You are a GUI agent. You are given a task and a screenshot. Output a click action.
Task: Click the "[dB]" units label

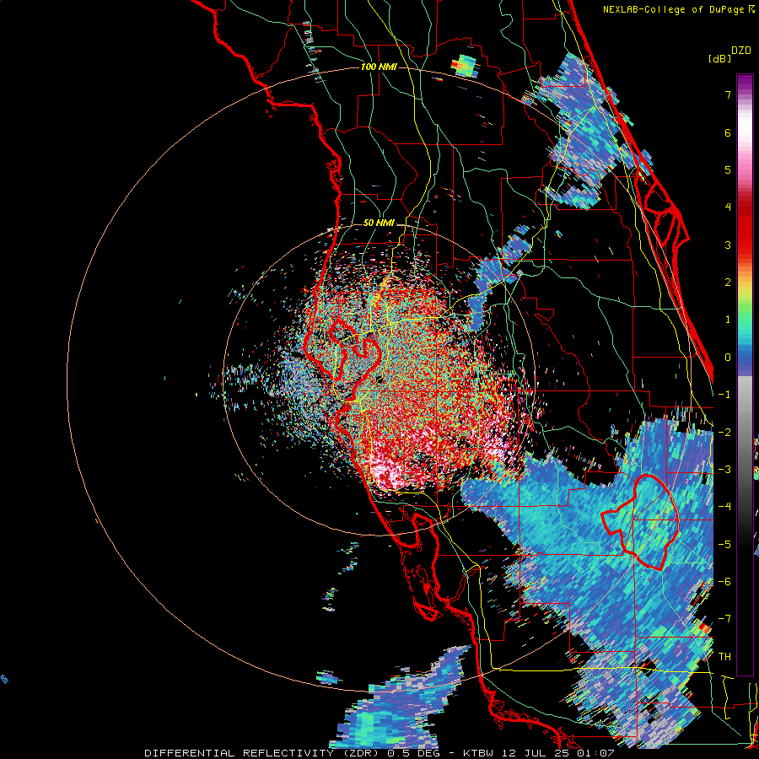(x=719, y=59)
